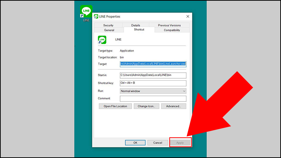Open the Advanced shortcut options
This screenshot has height=158, width=281.
point(174,106)
